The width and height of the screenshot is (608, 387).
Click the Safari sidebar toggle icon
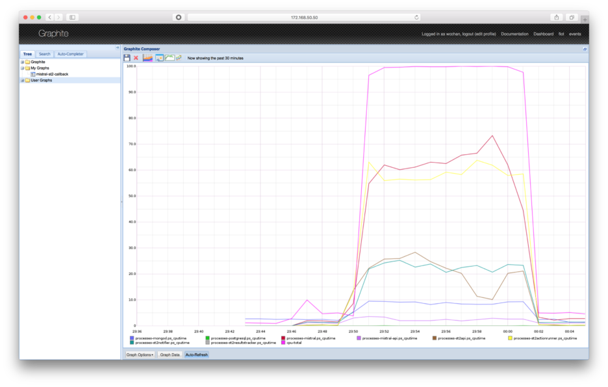(x=72, y=18)
